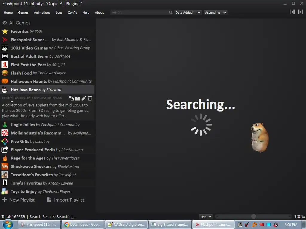Viewport: 306px width, 229px height.
Task: Click the 1001 Video Games invader icon
Action: (5, 48)
